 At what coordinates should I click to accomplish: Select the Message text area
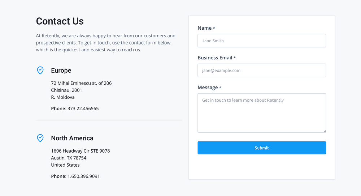(262, 113)
